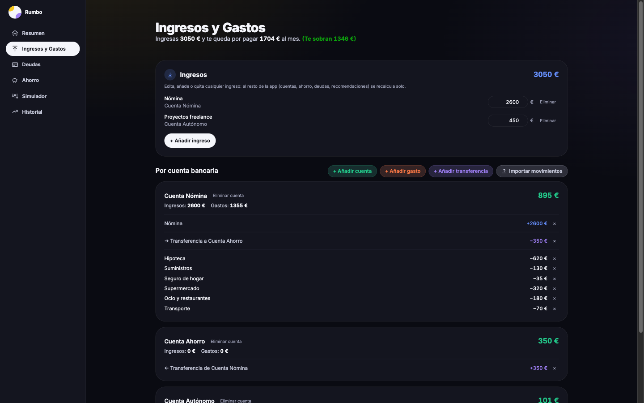The image size is (644, 403).
Task: Delete the Transferencia a Cuenta Ahorro row
Action: 555,241
